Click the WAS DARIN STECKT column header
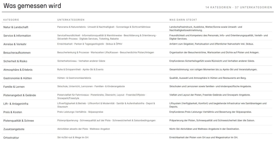The width and height of the screenshot is (275, 141). click(183, 20)
